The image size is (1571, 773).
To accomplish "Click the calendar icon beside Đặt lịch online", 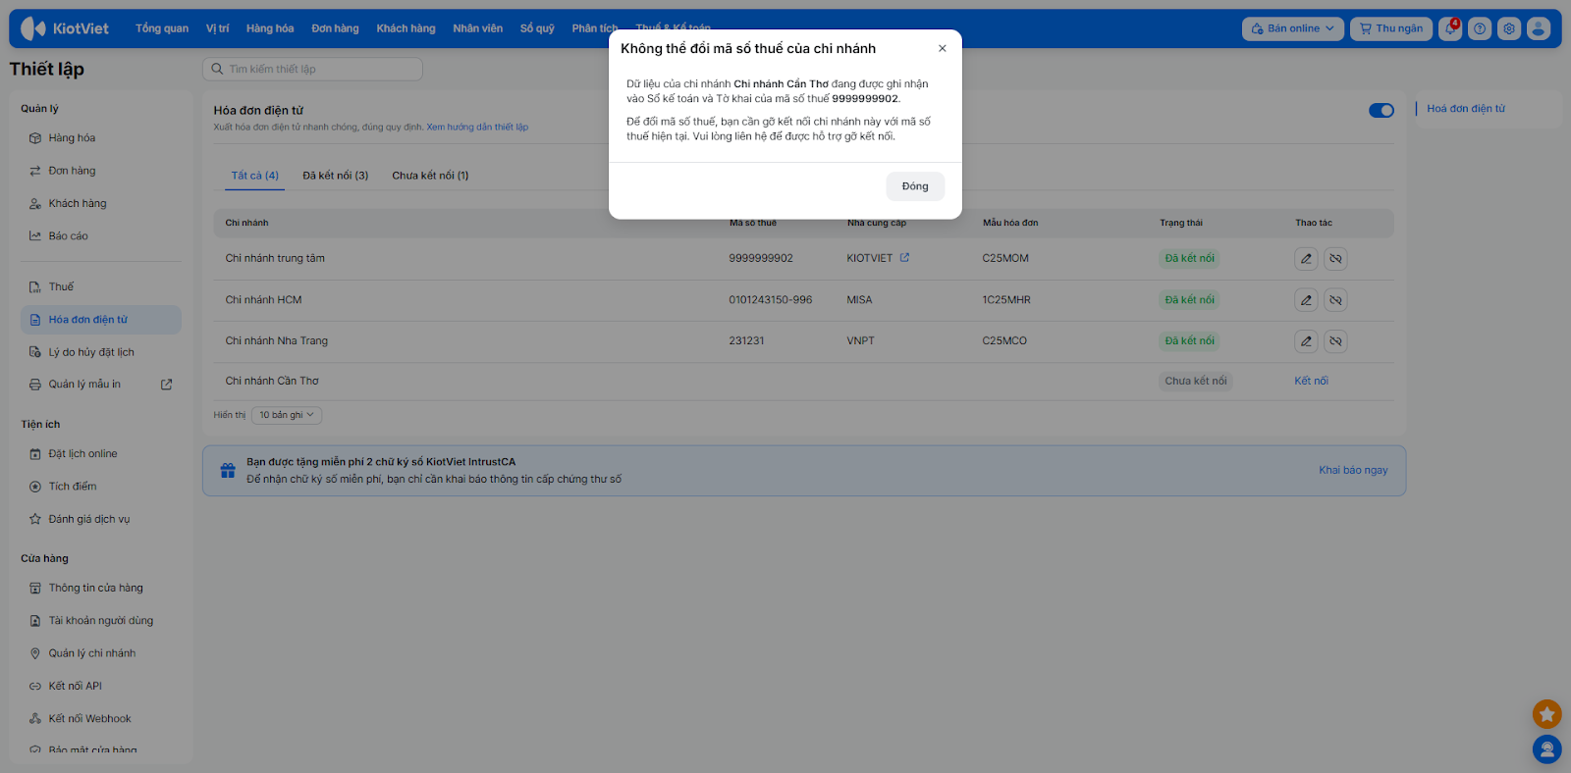I will tap(35, 454).
